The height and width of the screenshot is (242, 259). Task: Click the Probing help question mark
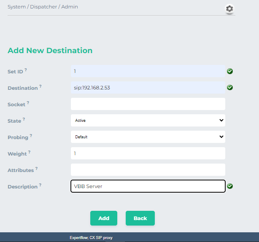click(x=31, y=136)
